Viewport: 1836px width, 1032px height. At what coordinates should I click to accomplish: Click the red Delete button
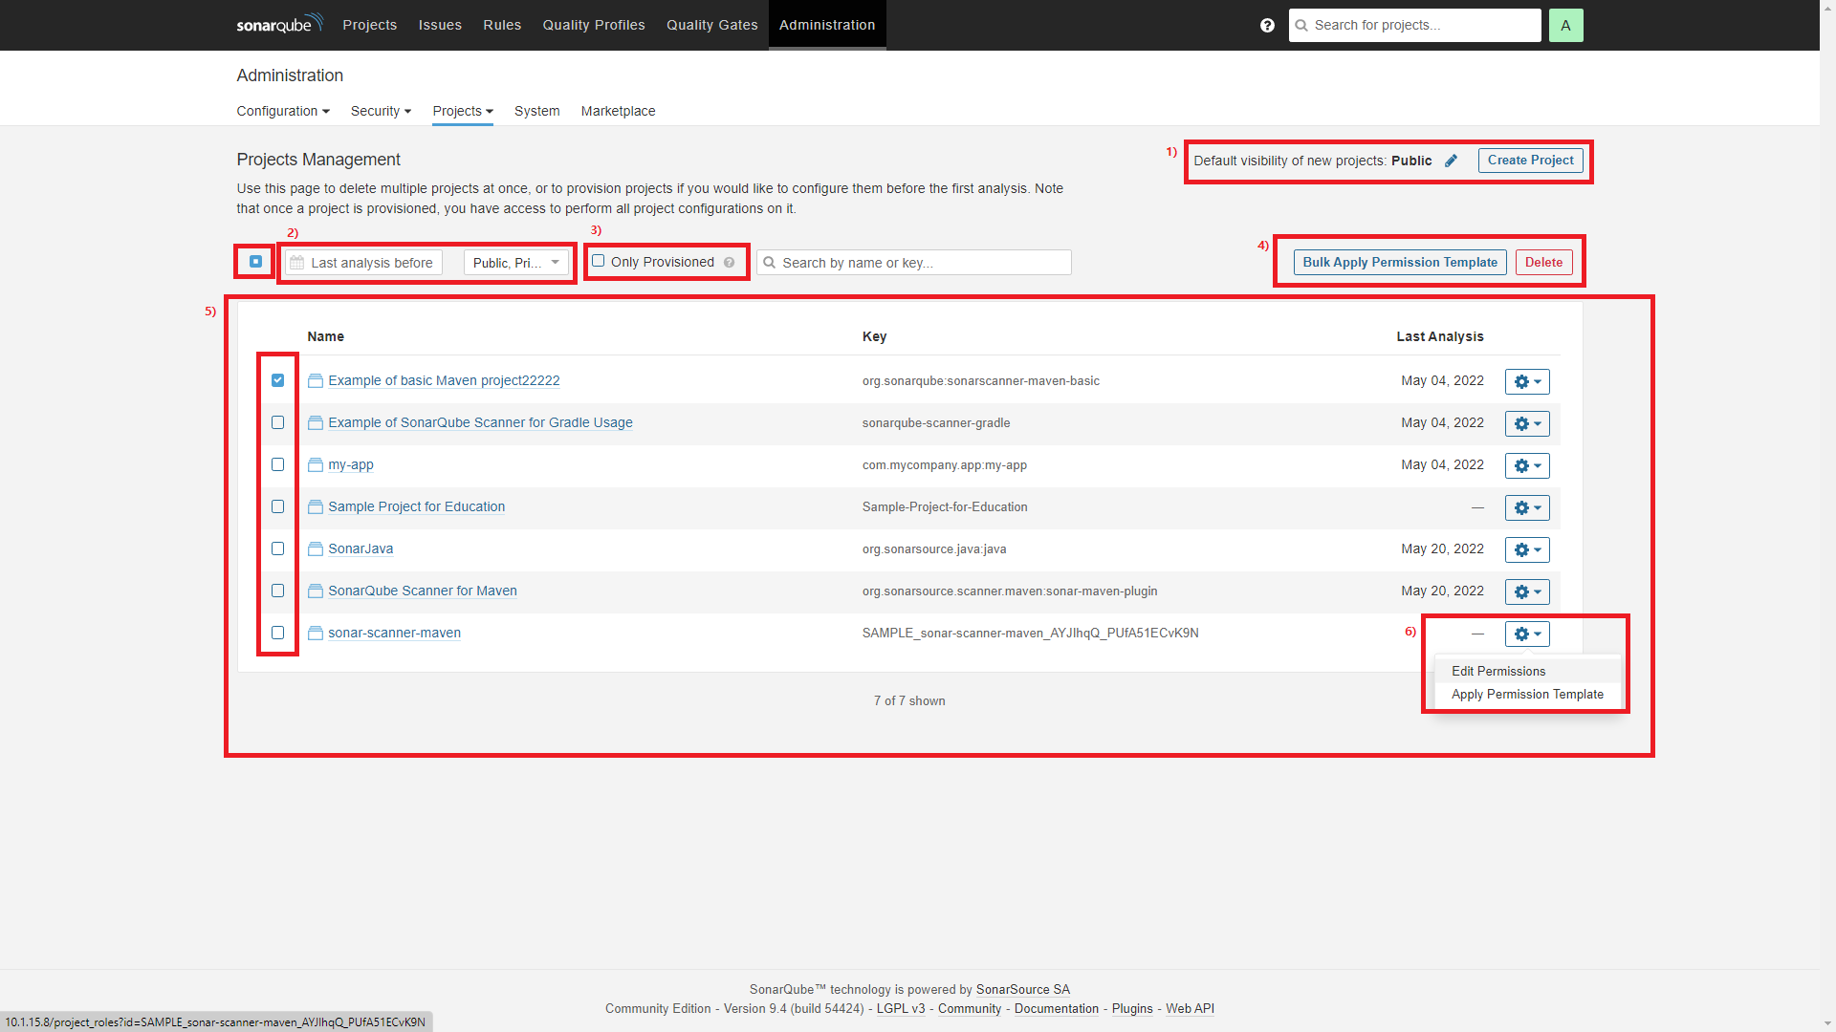pos(1543,263)
